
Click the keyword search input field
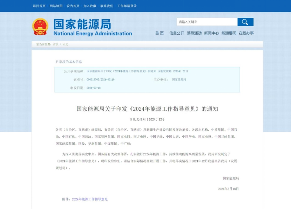207,22
